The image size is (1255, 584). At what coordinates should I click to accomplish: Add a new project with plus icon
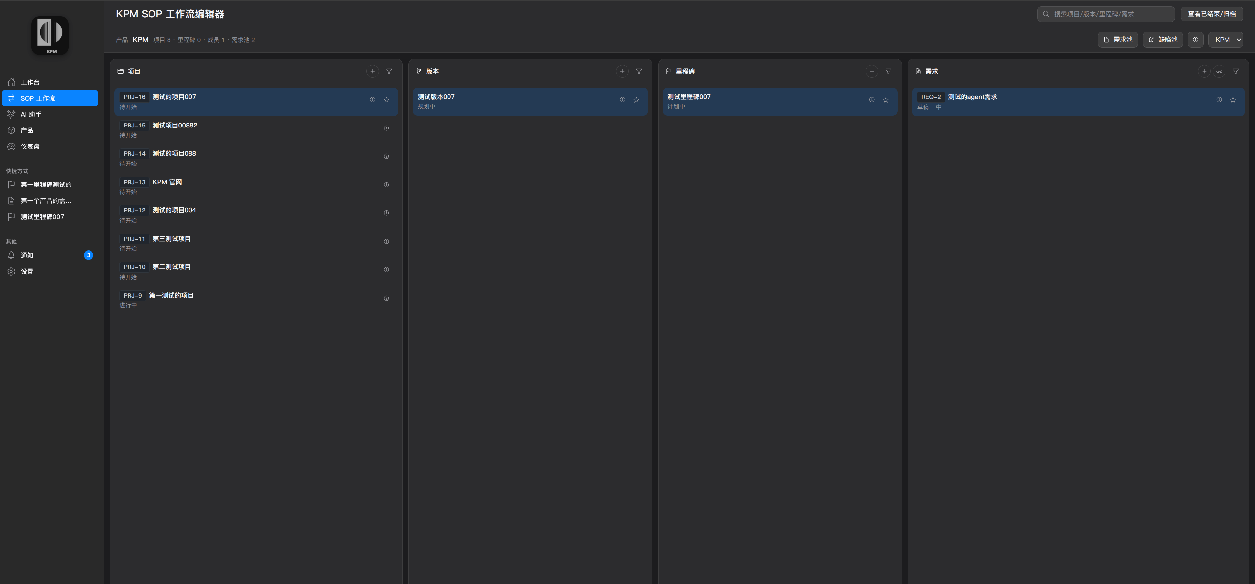(x=372, y=71)
